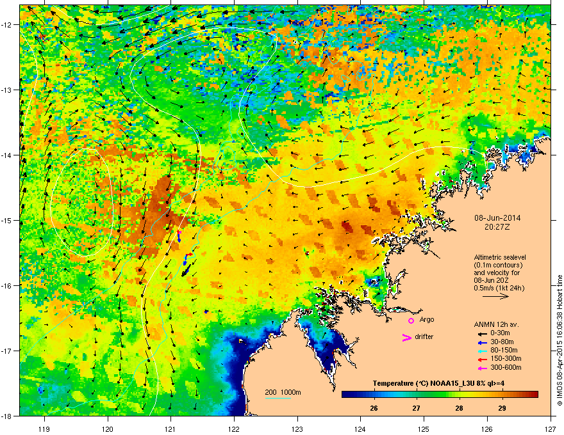
Task: Click the 0.5m/s velocity scale arrow
Action: coord(495,296)
